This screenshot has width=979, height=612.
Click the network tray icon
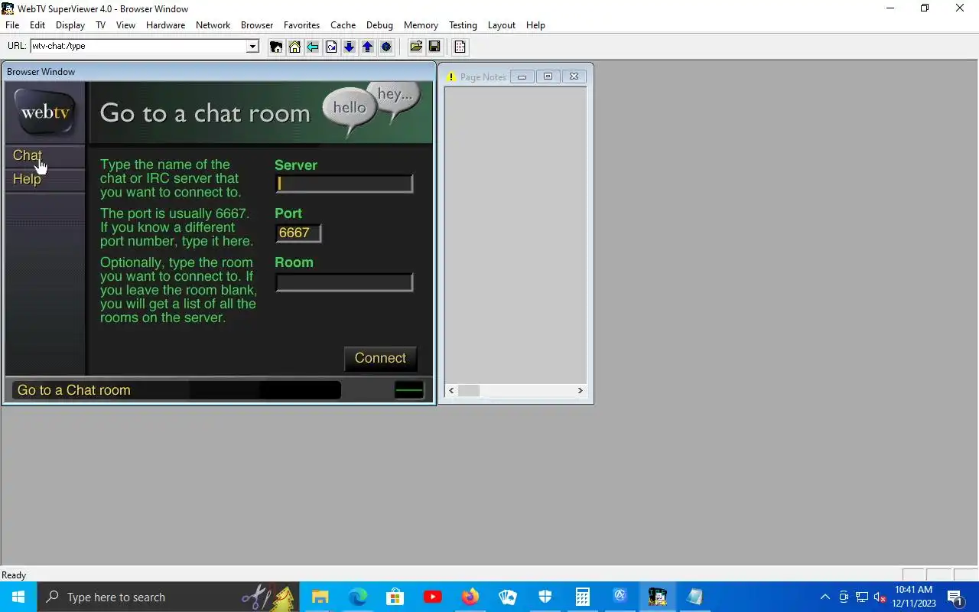(x=862, y=597)
